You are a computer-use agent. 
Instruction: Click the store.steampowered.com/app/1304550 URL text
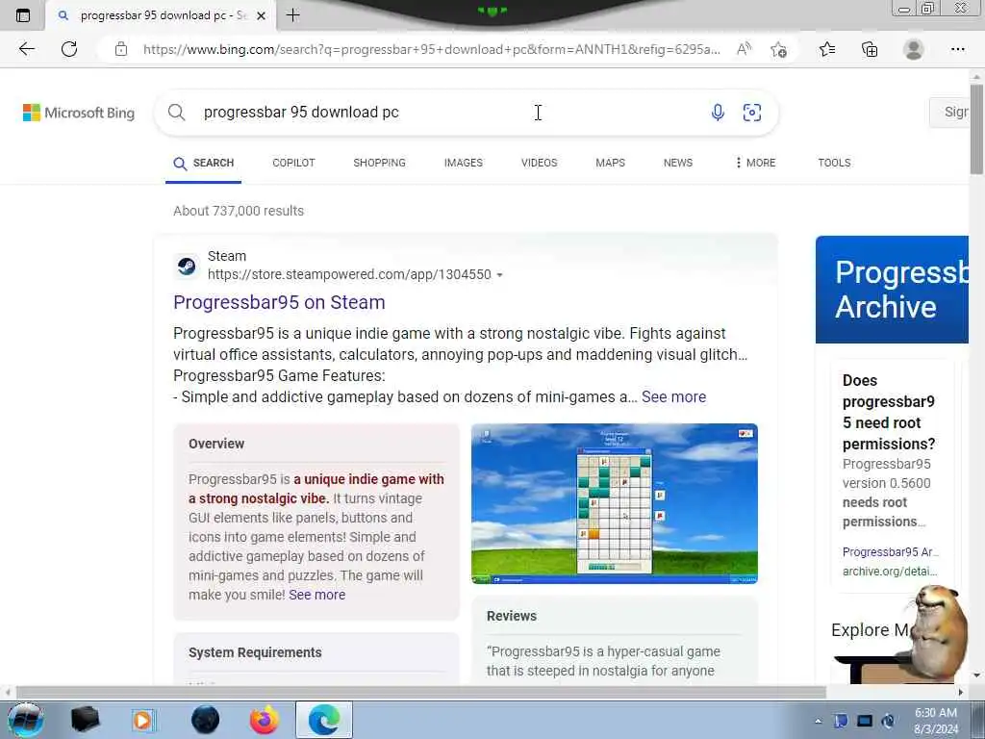coord(349,274)
